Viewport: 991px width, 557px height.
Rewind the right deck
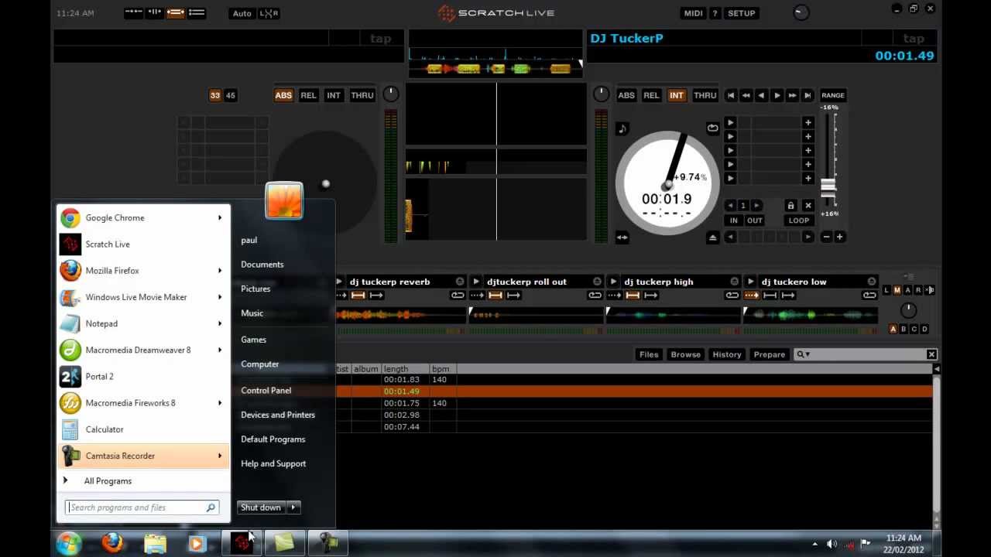click(x=746, y=96)
